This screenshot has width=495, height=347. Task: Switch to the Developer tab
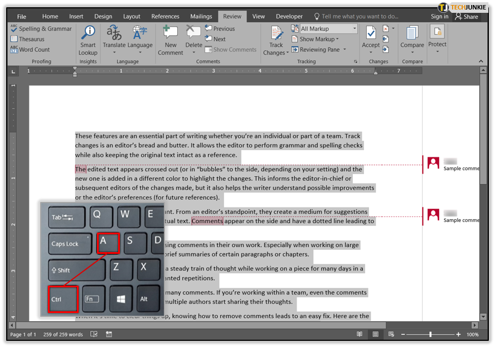pos(289,16)
